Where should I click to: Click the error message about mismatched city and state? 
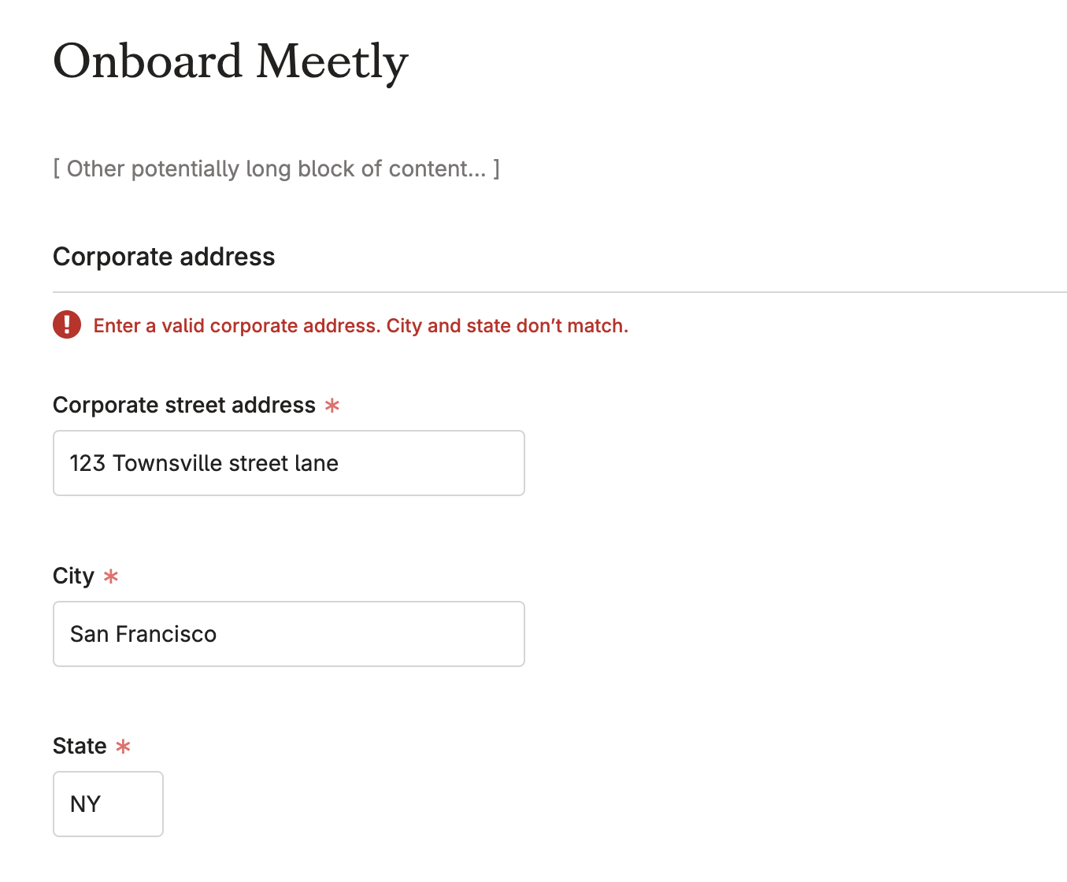(361, 325)
